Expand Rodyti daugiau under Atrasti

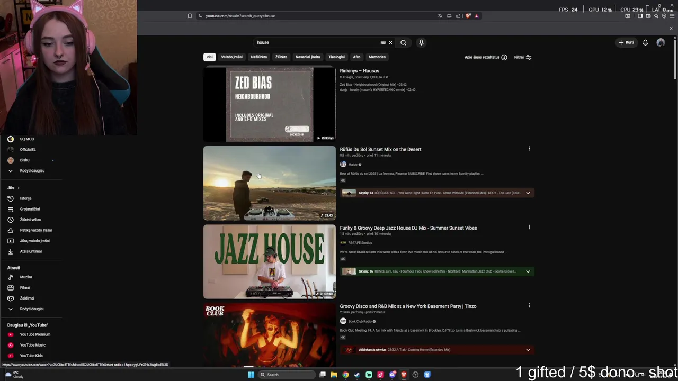(32, 309)
